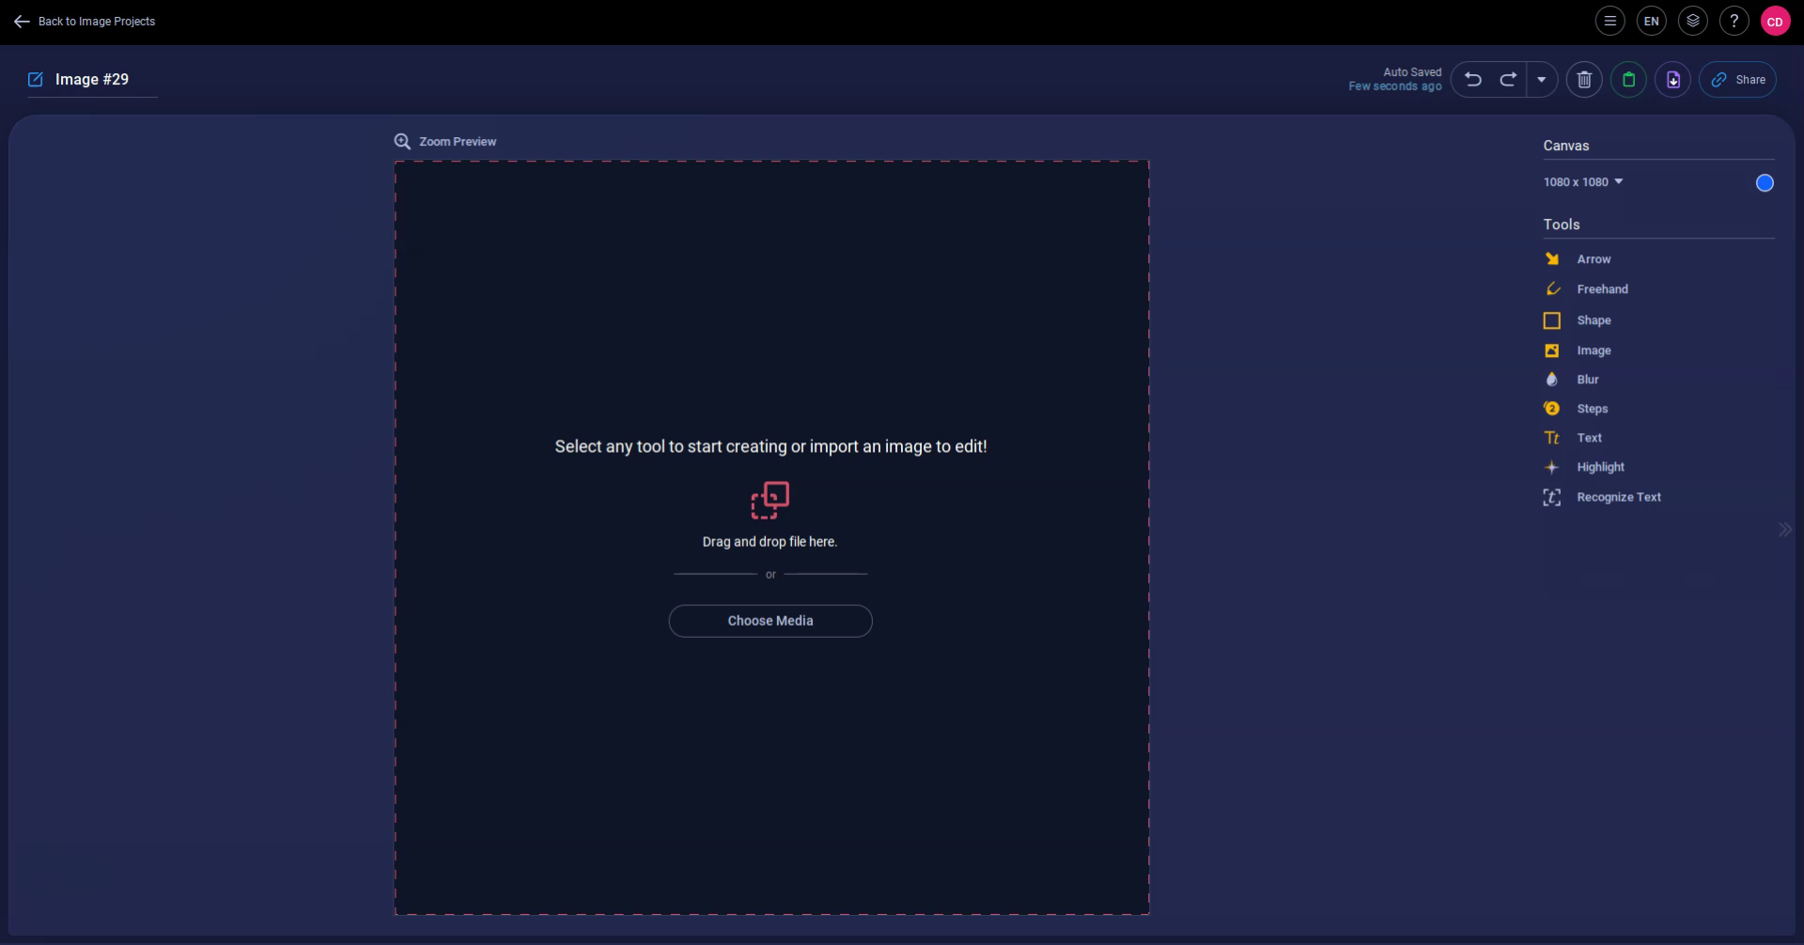Select the Steps numbering tool
Screen dimensions: 1804x945
[x=1592, y=409]
